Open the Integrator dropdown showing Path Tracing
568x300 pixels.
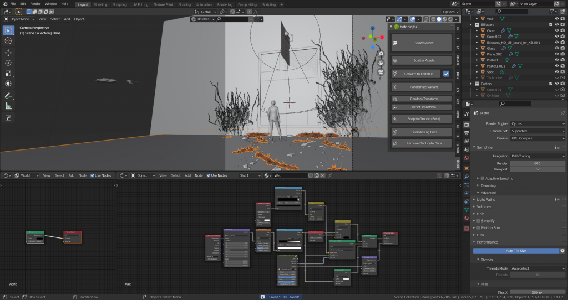pyautogui.click(x=537, y=156)
